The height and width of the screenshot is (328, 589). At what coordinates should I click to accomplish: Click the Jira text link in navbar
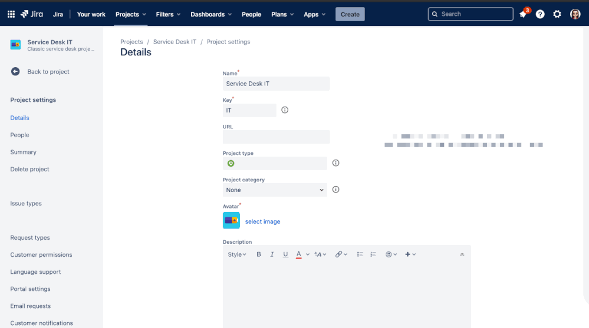click(58, 14)
